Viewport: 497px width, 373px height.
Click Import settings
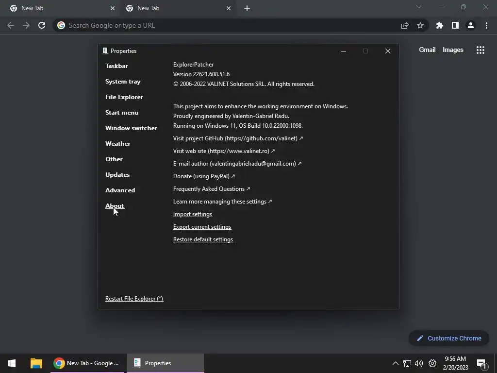coord(192,214)
